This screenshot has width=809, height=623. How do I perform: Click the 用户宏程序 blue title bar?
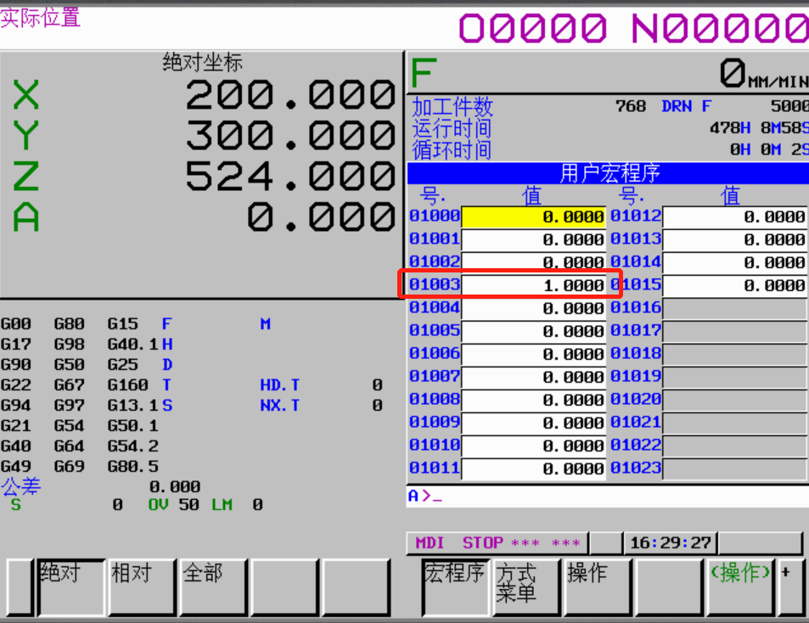tap(608, 174)
